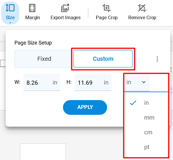Click the Export Images icon
The width and height of the screenshot is (173, 160).
point(65,8)
